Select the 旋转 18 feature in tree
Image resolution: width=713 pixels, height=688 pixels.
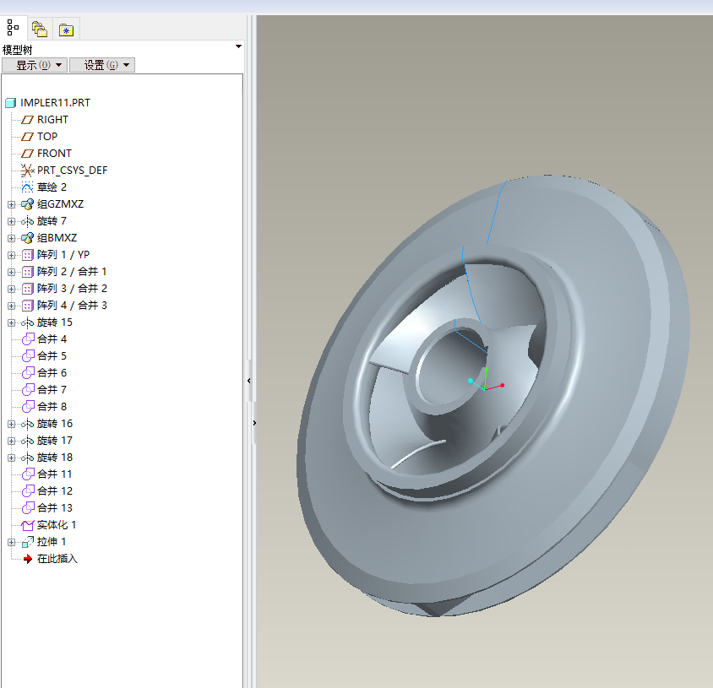(55, 458)
